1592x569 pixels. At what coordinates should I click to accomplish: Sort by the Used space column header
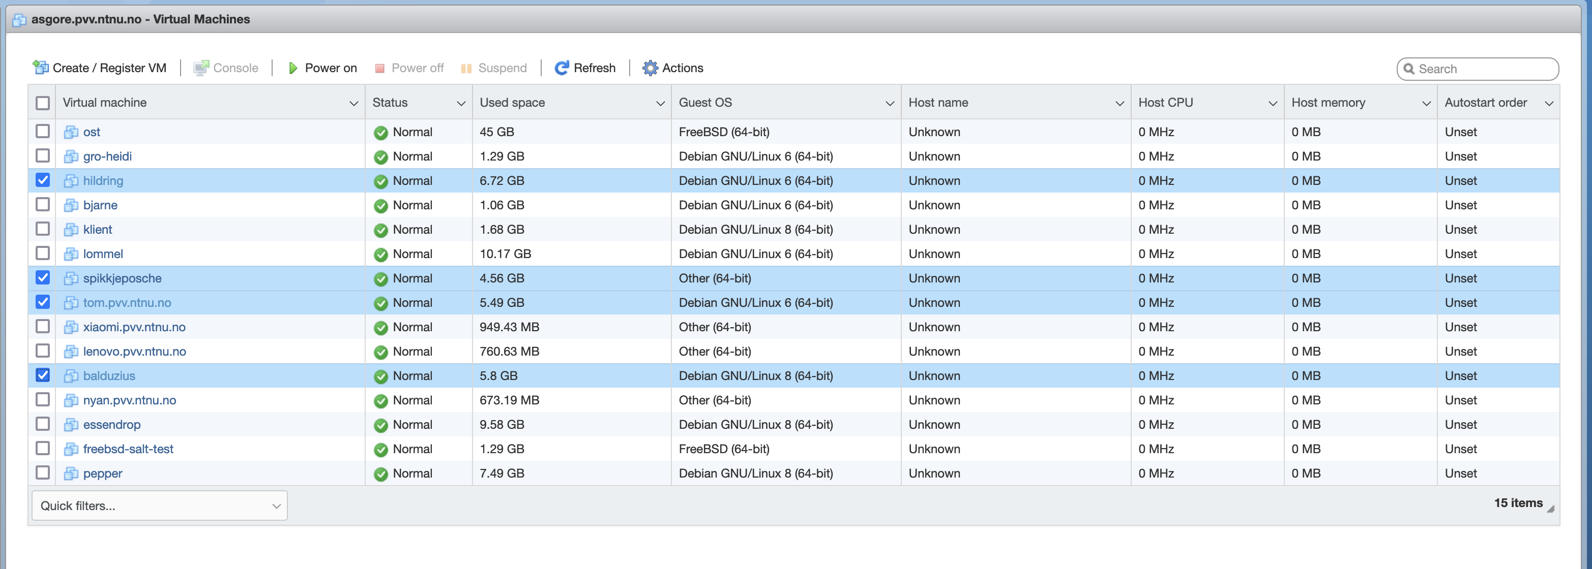tap(512, 103)
